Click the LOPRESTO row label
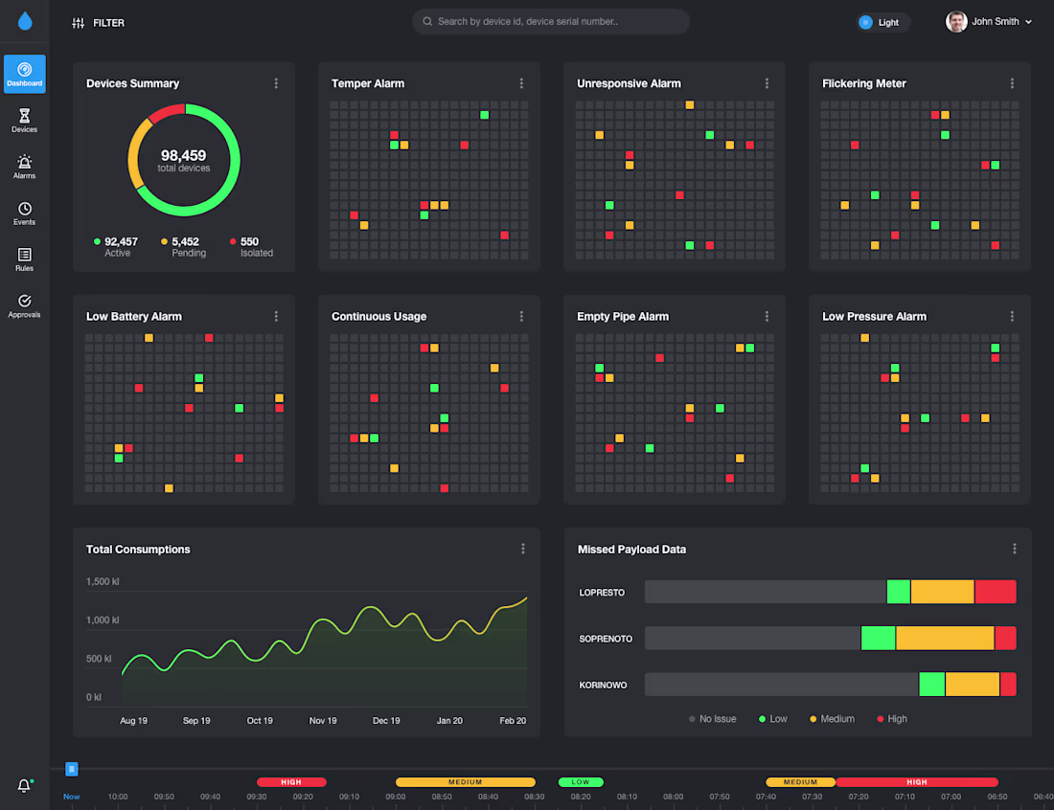This screenshot has width=1054, height=810. (x=602, y=593)
